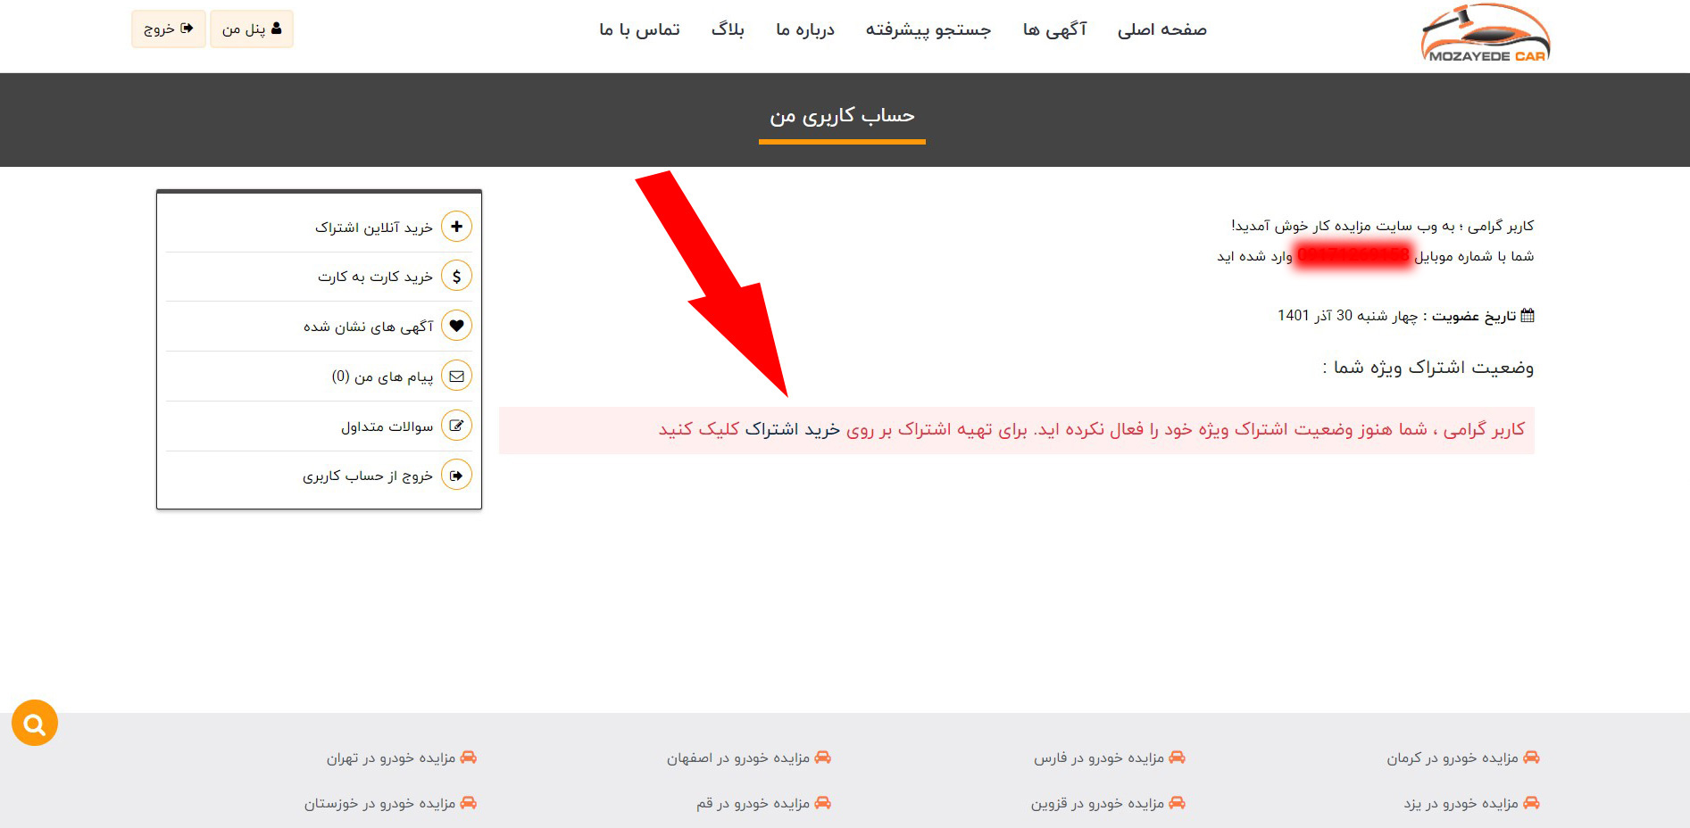Image resolution: width=1690 pixels, height=828 pixels.
Task: Click the envelope icon for my messages
Action: [x=456, y=377]
